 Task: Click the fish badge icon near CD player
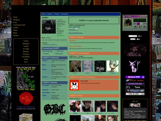[x=140, y=36]
